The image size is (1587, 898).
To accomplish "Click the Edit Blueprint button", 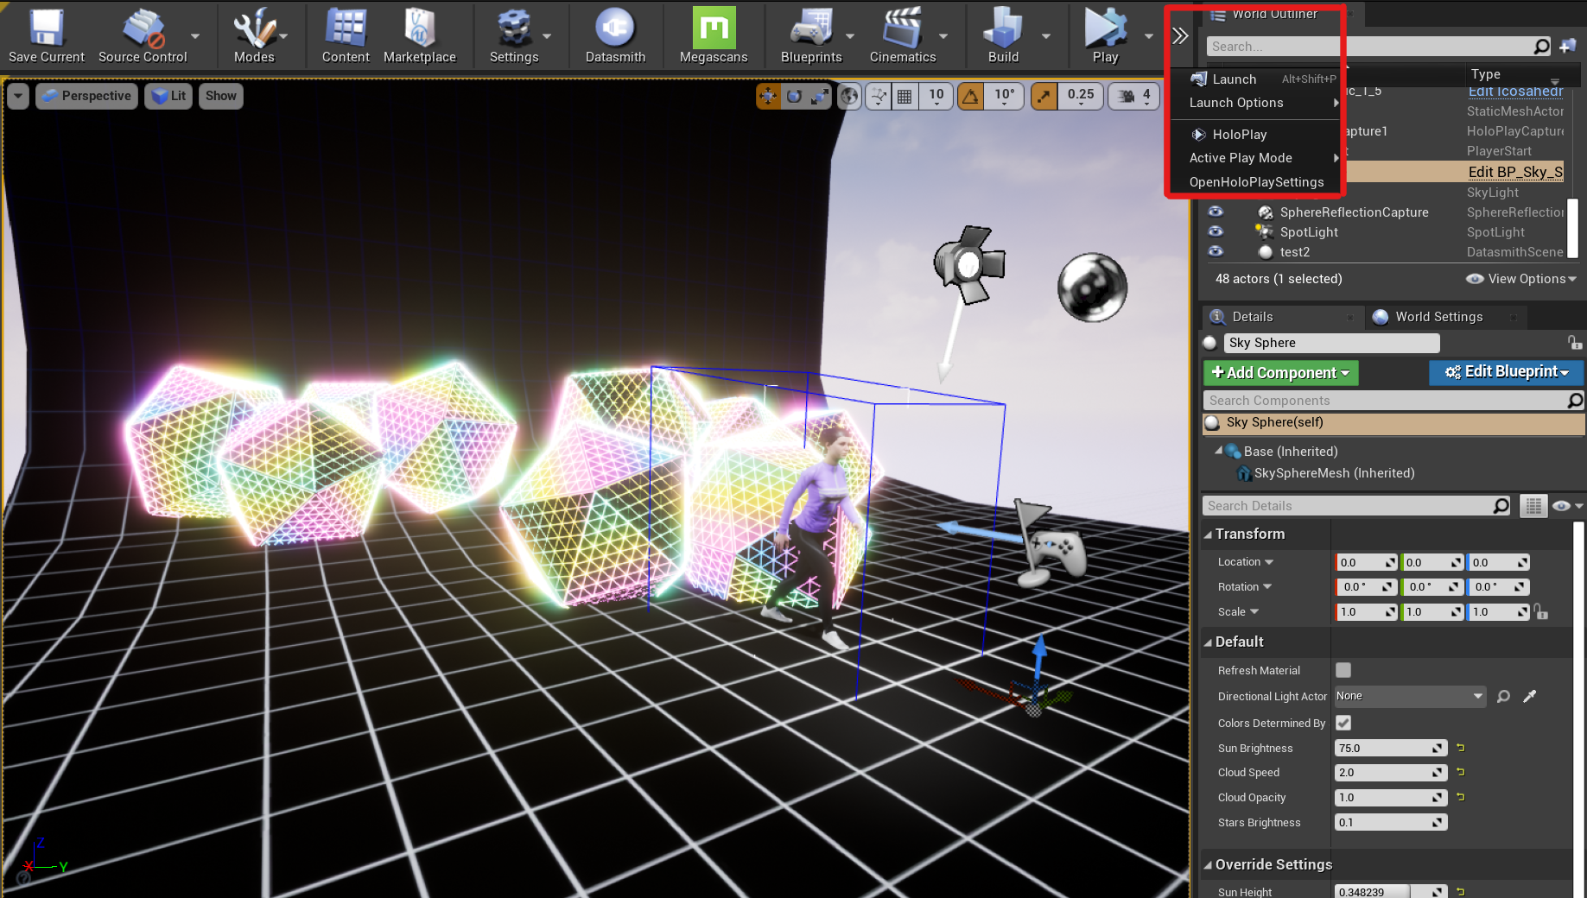I will tap(1506, 372).
